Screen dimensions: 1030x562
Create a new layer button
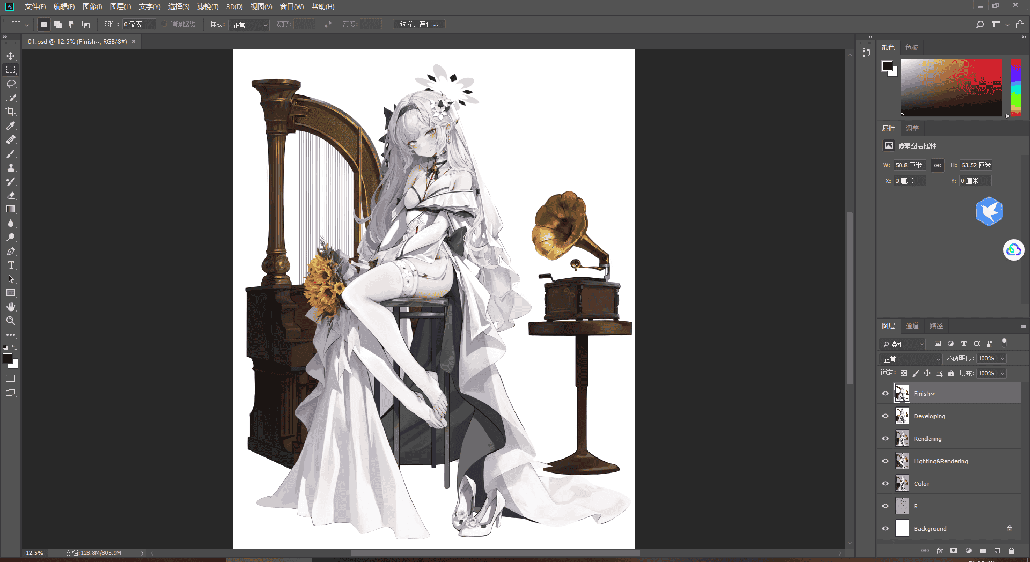[x=997, y=551]
